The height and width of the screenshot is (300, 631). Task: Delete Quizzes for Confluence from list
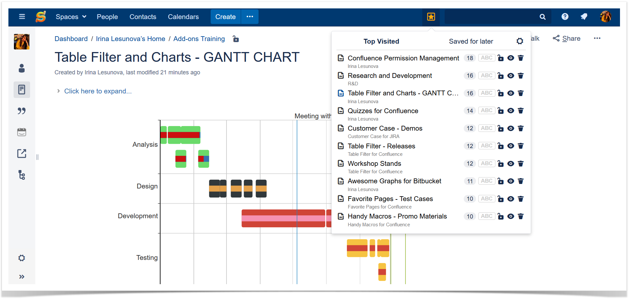(x=521, y=111)
